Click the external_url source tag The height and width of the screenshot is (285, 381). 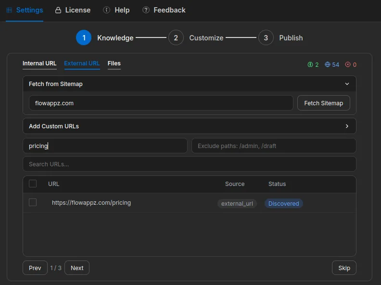tap(237, 203)
